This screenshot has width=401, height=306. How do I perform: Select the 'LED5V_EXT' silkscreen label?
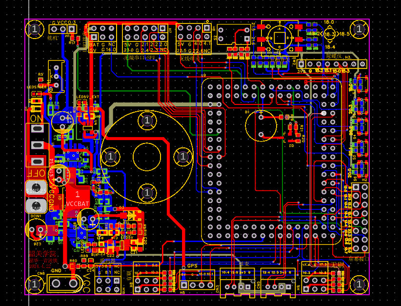(88, 97)
